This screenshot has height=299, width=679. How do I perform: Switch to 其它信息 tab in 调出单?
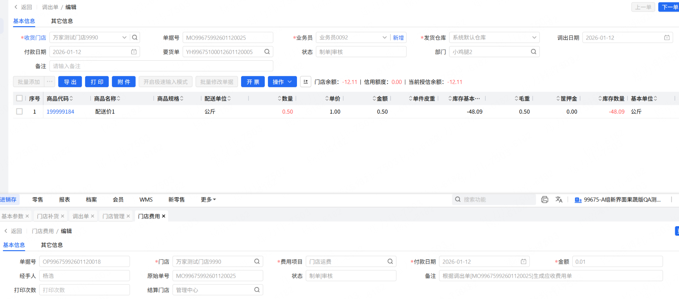coord(62,21)
